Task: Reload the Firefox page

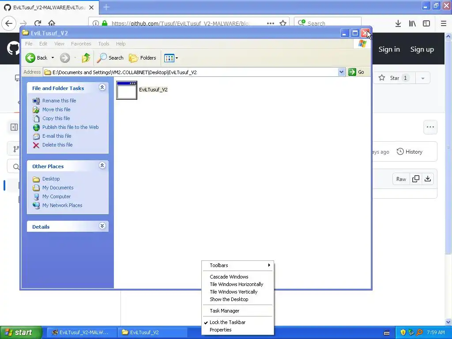Action: tap(38, 23)
